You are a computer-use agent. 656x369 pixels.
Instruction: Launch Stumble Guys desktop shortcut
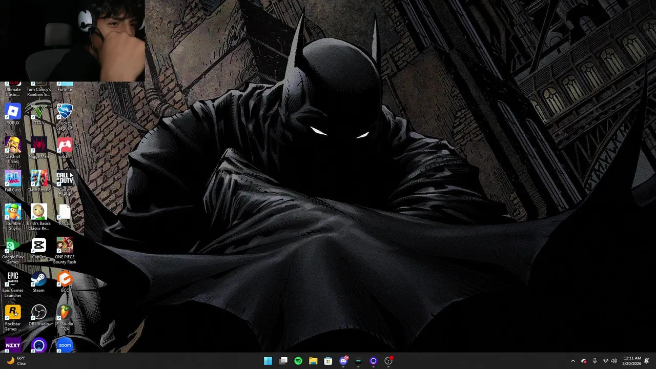pyautogui.click(x=13, y=217)
